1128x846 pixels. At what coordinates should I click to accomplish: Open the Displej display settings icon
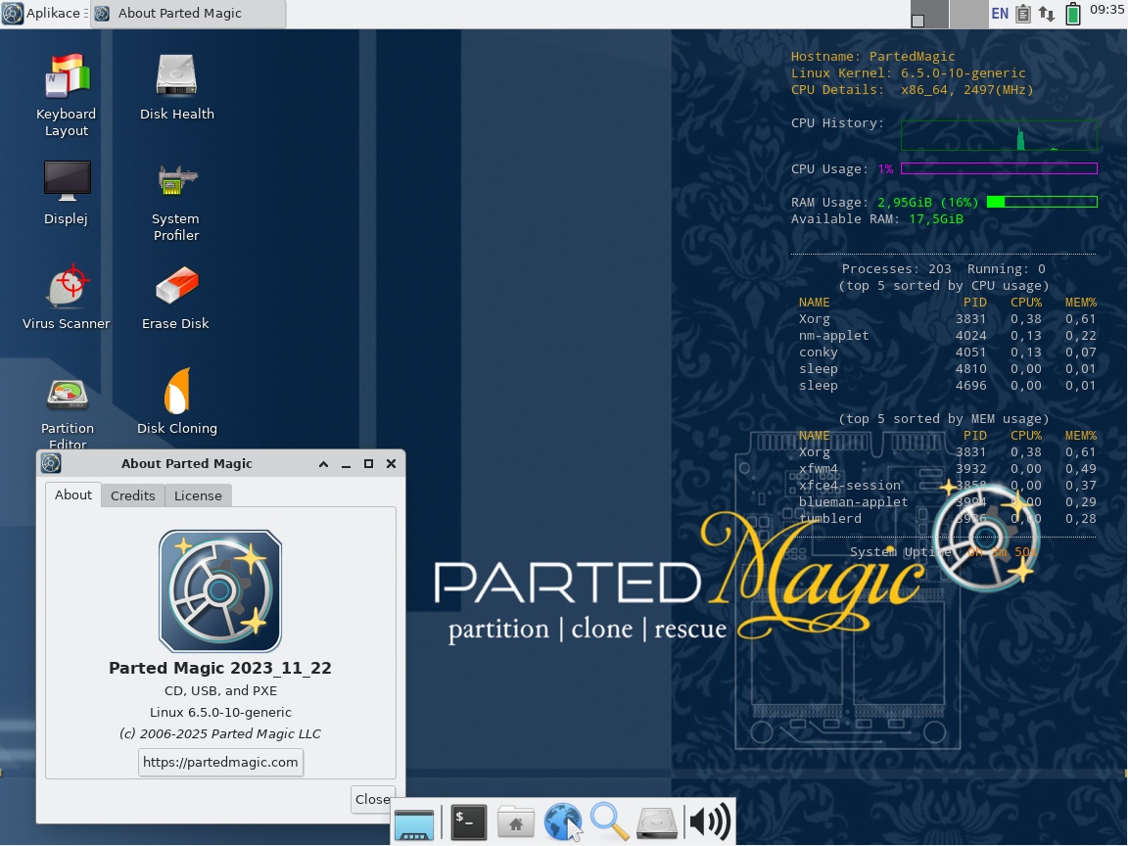tap(67, 182)
